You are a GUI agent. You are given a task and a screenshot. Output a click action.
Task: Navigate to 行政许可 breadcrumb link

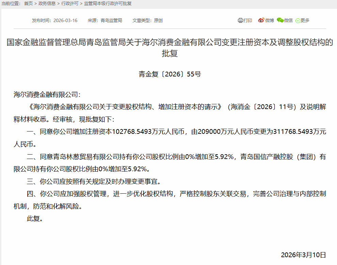pyautogui.click(x=70, y=3)
